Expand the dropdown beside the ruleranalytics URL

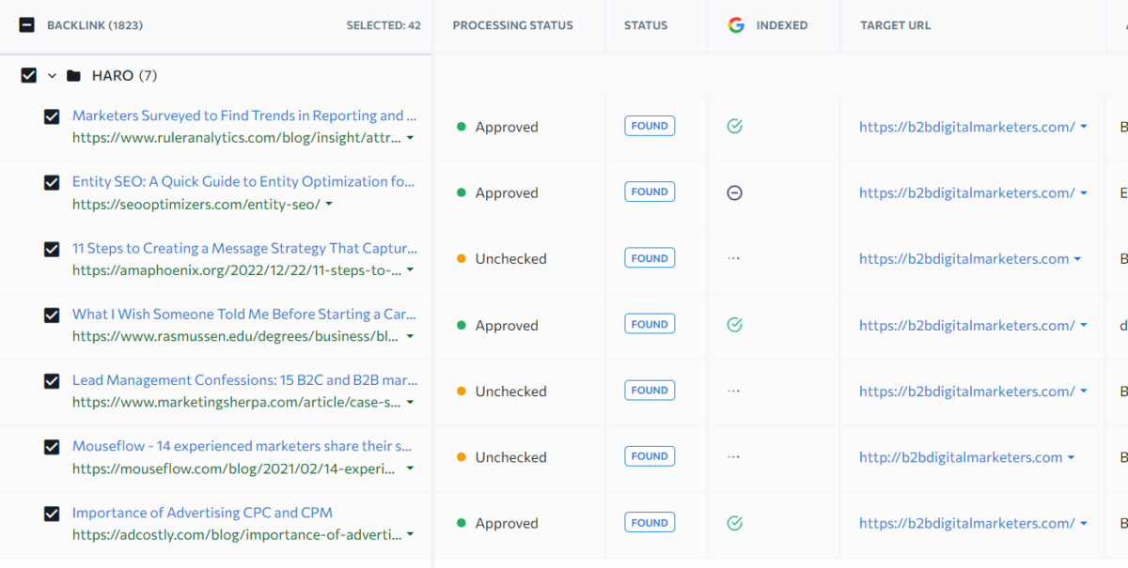coord(411,138)
